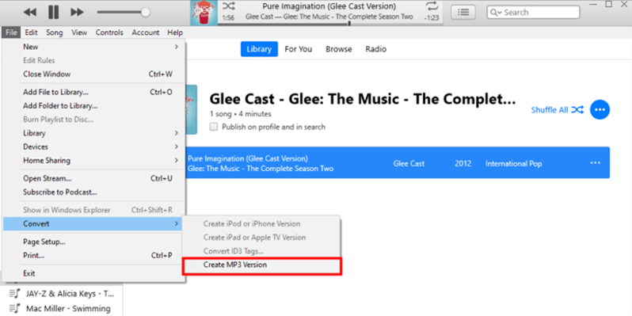Screen dimensions: 632x316
Task: Choose Print from File menu
Action: tap(93, 256)
